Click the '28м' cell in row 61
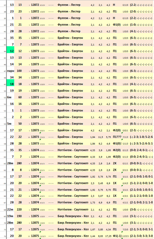The width and height of the screenshot is (154, 239). 11,163
